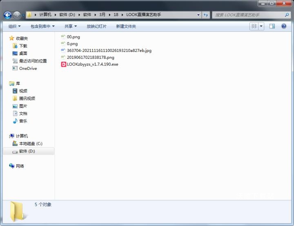Select the file 20190617021838178.png
Screen dimensions: 294x226
91,58
